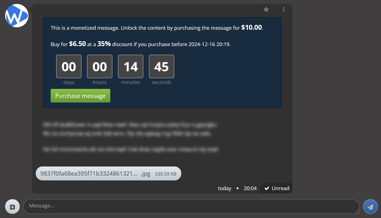The width and height of the screenshot is (381, 218).
Task: Toggle the Unread status label
Action: [x=280, y=189]
